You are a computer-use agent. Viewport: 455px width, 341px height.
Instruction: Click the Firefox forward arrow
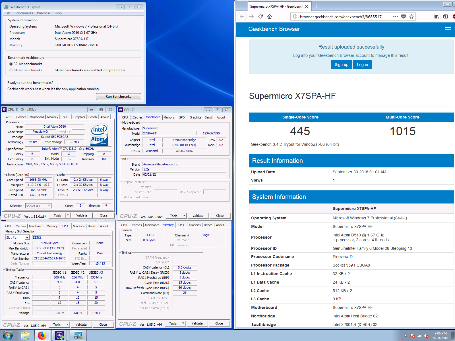(x=251, y=16)
